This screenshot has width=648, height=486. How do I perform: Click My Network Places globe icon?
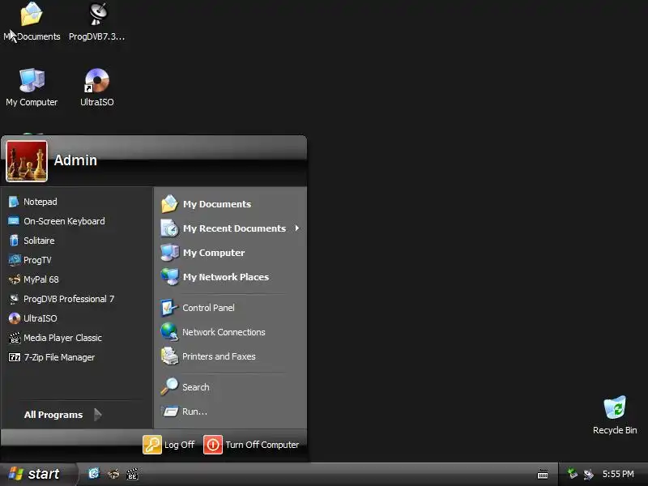[169, 277]
